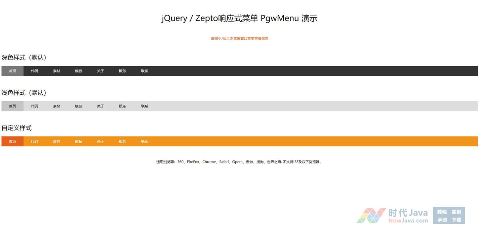Click 服务 in the light gray menu
Image resolution: width=479 pixels, height=241 pixels.
coord(122,106)
